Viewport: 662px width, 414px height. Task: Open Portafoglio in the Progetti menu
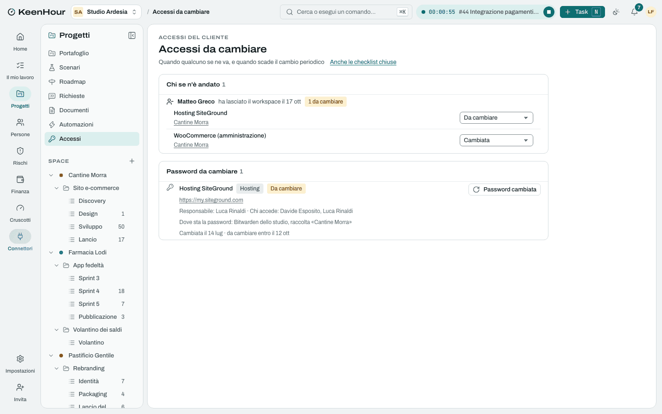(x=92, y=53)
